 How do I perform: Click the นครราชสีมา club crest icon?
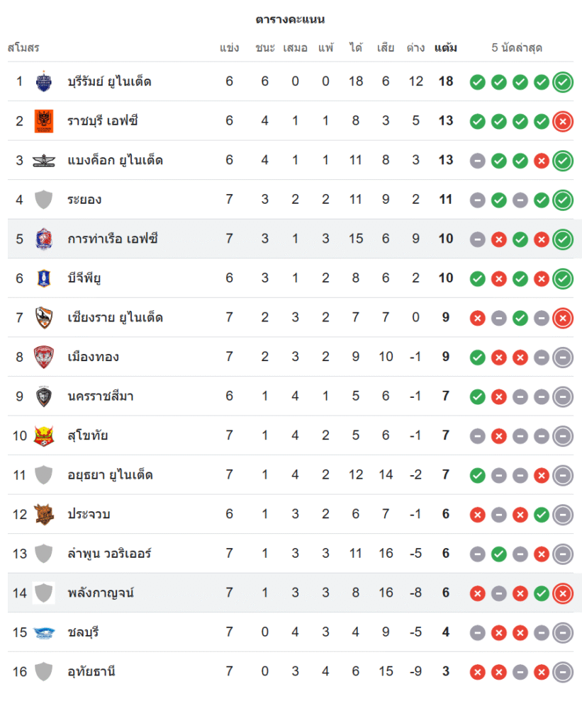[44, 396]
